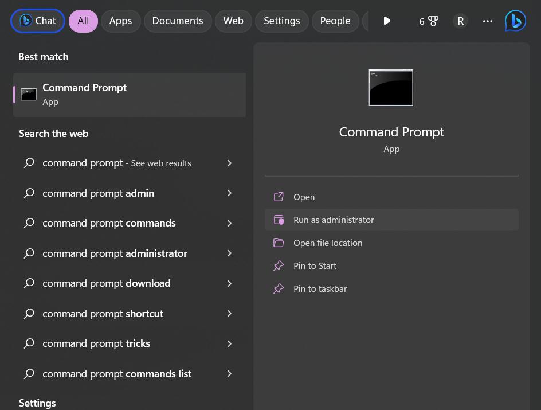
Task: Click the large Command Prompt preview icon
Action: coord(391,88)
